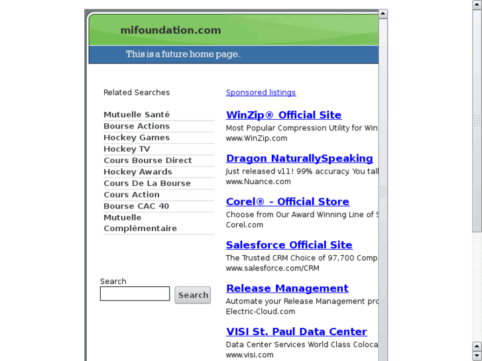Click the 'Choose from Our Award Winning' description
This screenshot has height=361, width=482.
[302, 215]
